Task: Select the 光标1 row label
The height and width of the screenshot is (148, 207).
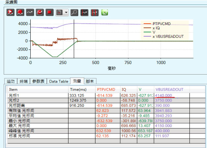Action: (x=14, y=96)
